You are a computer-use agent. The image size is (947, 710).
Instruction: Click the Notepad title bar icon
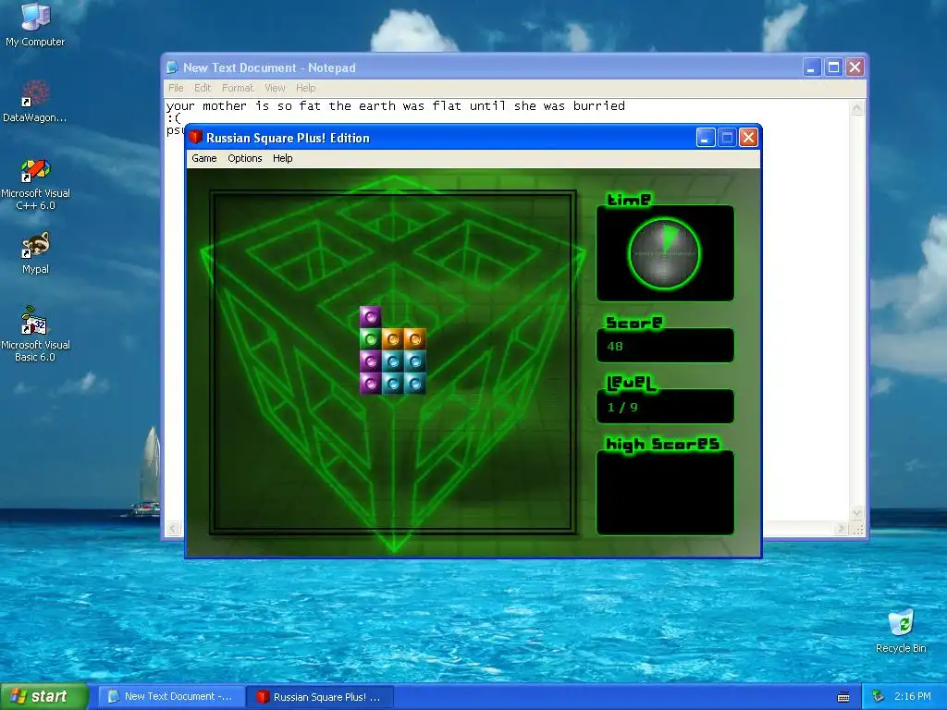click(172, 67)
